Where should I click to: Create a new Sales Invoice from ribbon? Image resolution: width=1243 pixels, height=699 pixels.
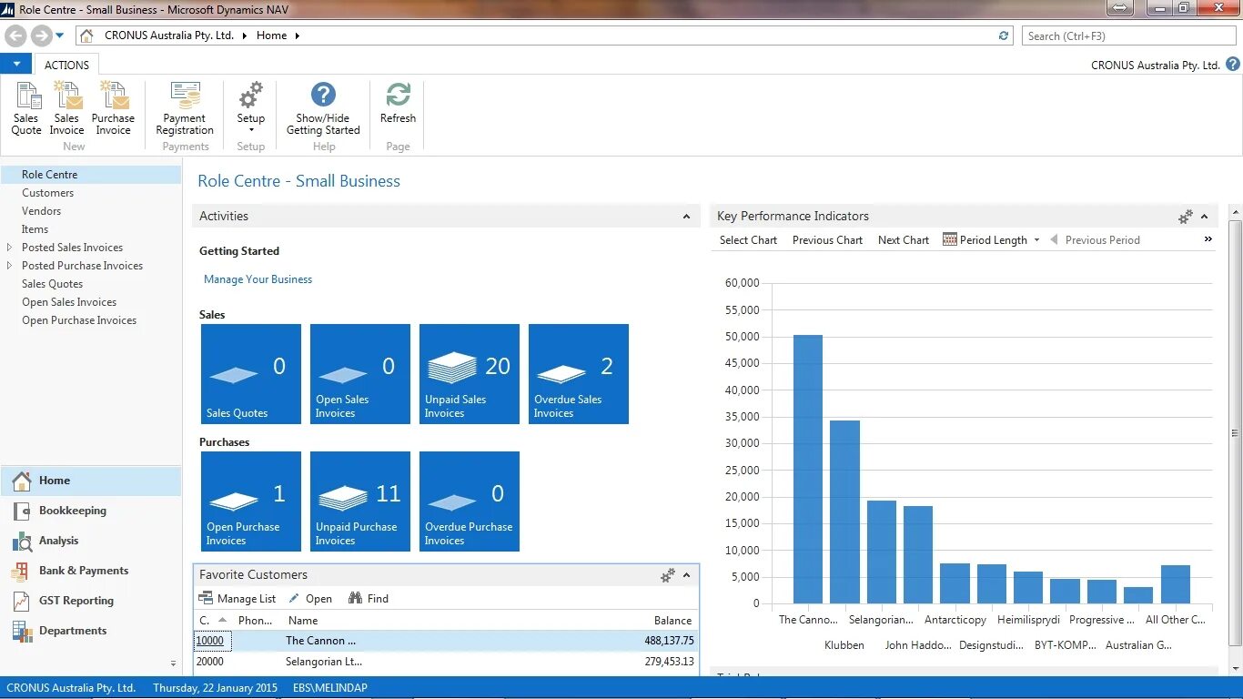(66, 108)
